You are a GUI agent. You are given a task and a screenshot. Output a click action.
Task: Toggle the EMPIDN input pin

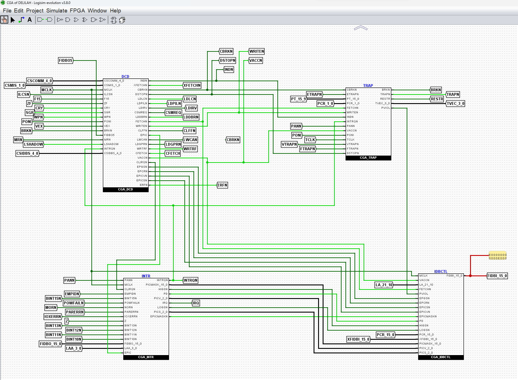coord(72,294)
